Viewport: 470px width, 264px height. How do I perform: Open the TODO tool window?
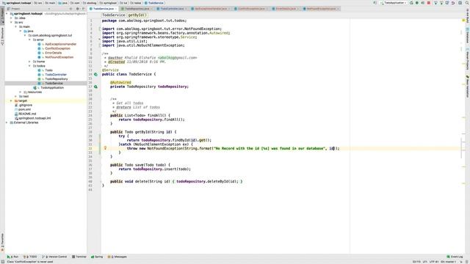point(30,257)
